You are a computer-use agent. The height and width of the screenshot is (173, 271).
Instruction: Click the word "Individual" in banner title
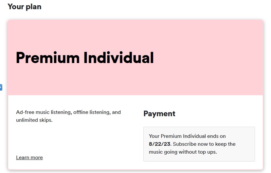pos(118,58)
